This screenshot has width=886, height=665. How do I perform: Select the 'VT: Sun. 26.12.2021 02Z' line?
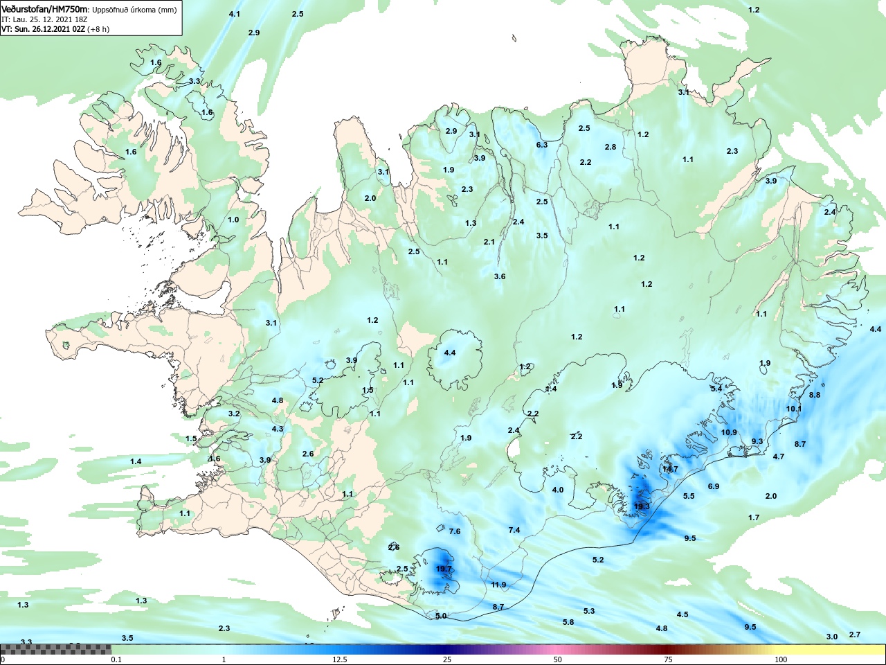click(43, 30)
